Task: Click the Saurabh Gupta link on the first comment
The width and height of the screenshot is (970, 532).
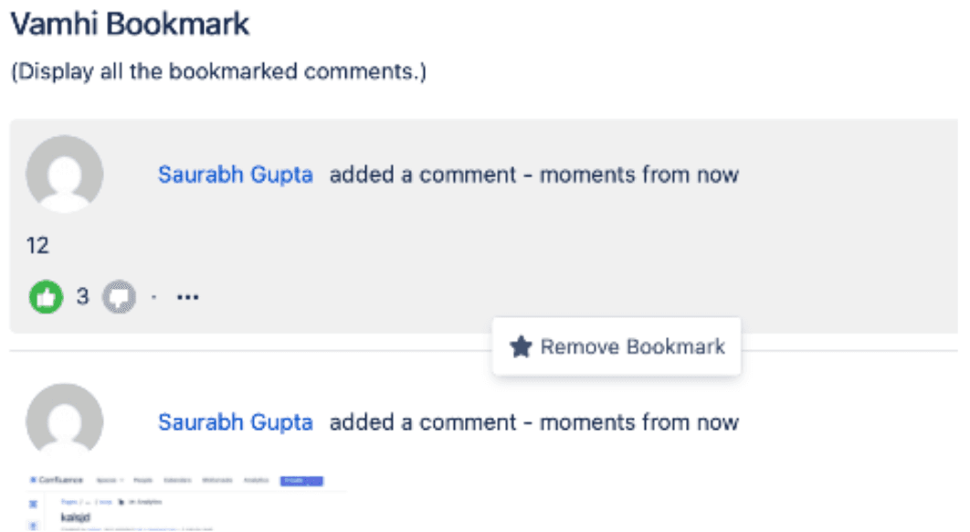Action: [235, 174]
